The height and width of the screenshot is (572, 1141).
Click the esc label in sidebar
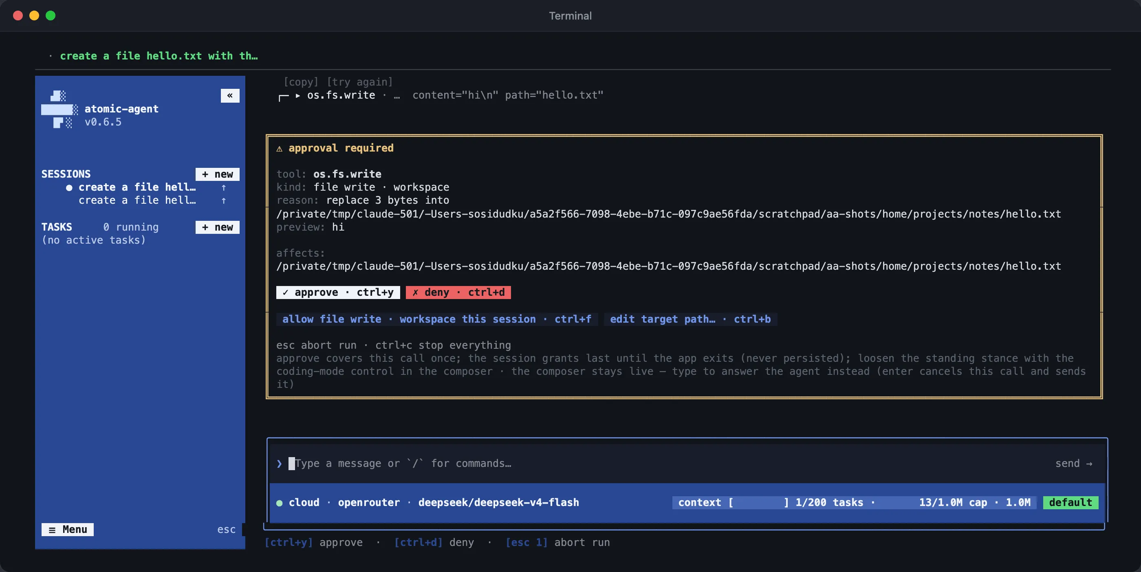coord(226,530)
